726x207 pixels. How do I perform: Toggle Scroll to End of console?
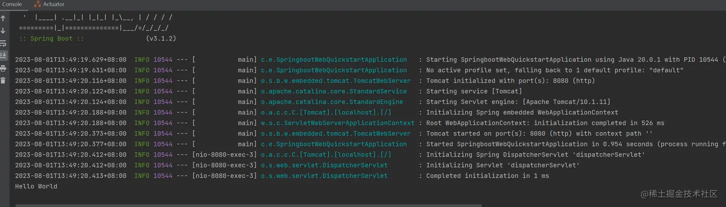click(x=3, y=56)
